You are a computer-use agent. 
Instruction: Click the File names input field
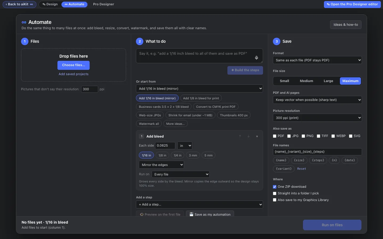coord(317,152)
